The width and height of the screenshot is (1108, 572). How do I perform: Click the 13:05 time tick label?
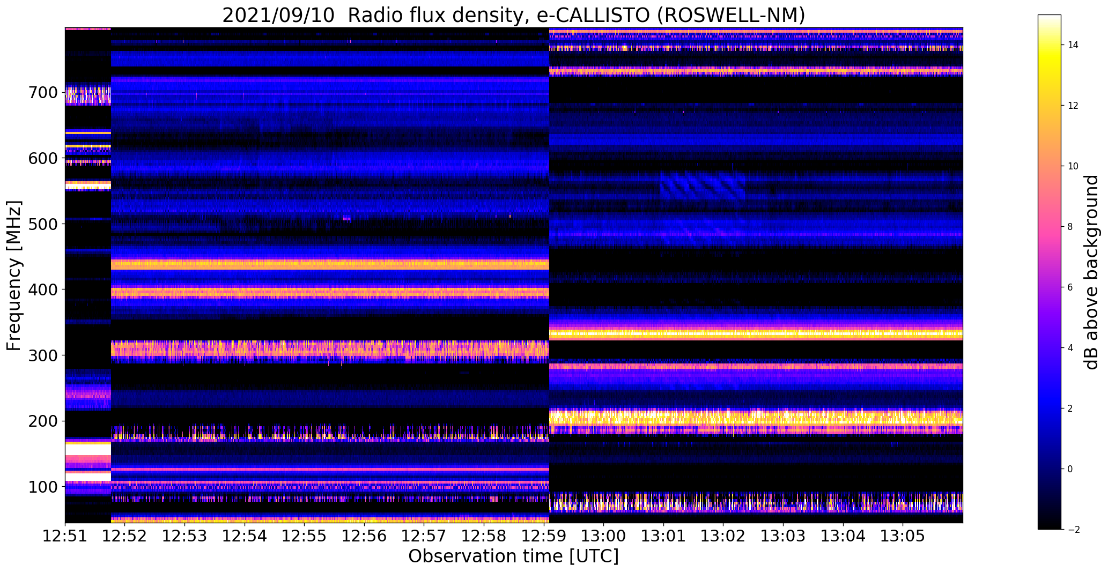coord(903,535)
